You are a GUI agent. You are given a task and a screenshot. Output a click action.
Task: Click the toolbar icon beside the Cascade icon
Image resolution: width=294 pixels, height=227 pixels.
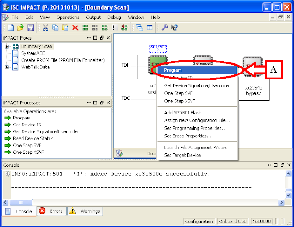click(124, 28)
